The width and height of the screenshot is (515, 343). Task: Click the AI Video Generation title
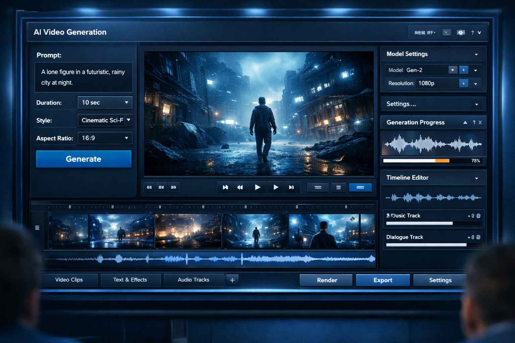(70, 32)
